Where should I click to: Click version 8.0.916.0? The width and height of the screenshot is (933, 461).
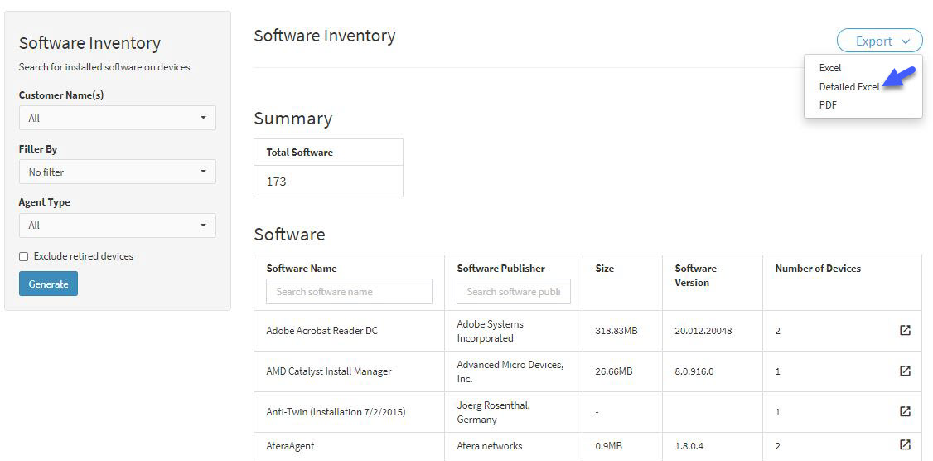click(694, 371)
